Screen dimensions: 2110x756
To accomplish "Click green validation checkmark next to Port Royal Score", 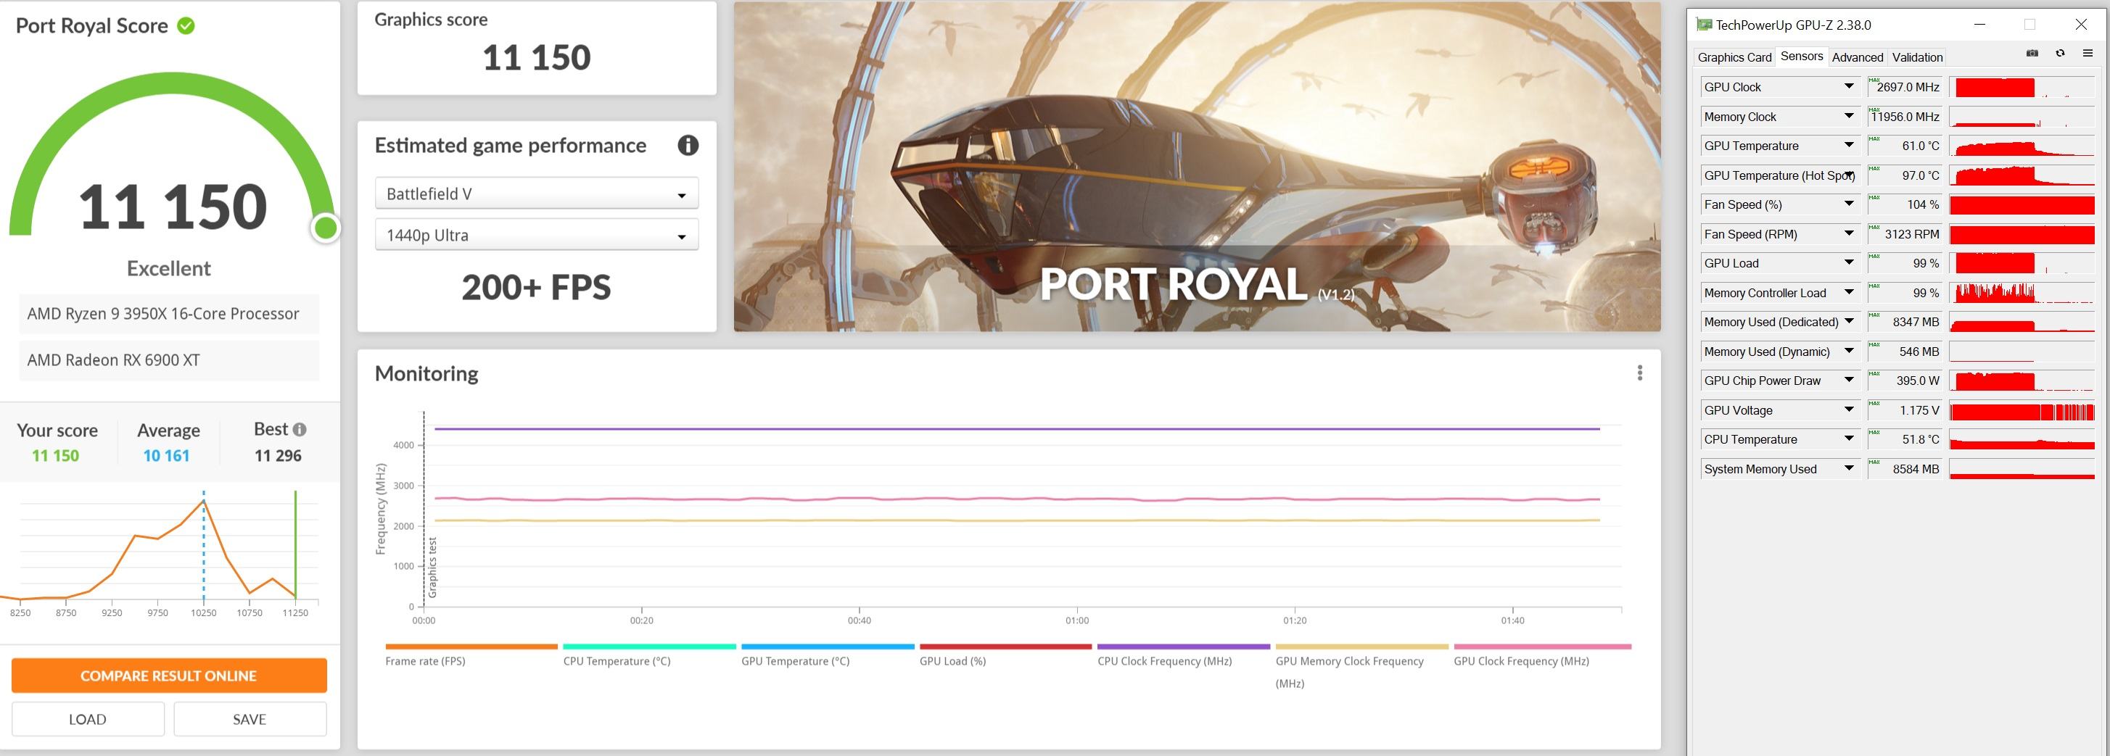I will point(186,26).
